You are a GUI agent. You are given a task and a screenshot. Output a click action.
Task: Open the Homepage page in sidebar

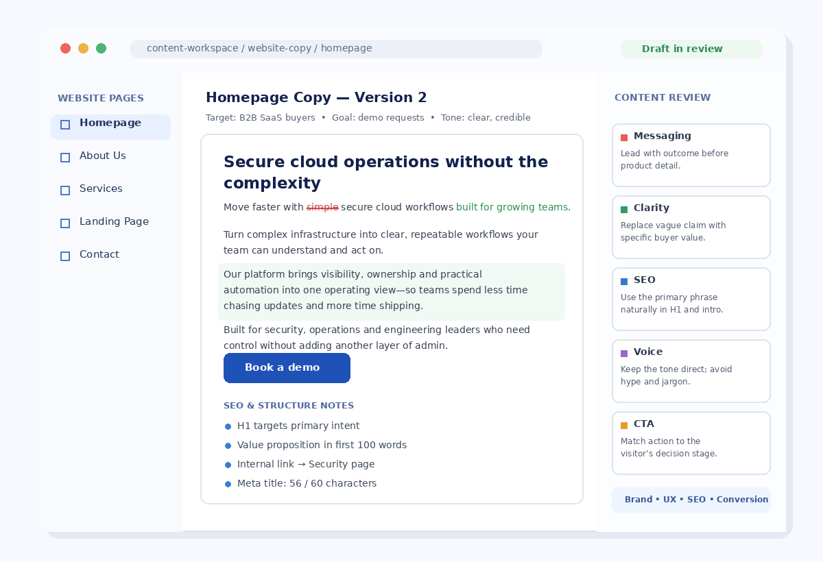click(110, 127)
